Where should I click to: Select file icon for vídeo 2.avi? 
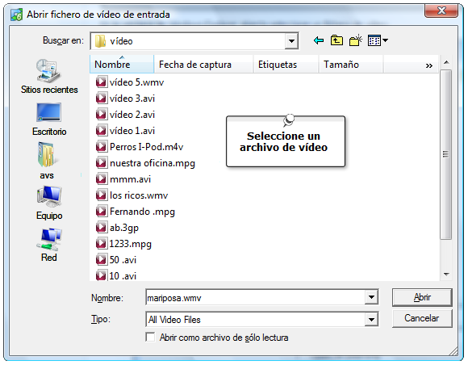(x=101, y=114)
